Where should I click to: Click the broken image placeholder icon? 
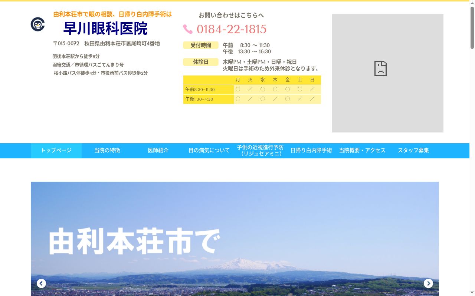[x=380, y=68]
